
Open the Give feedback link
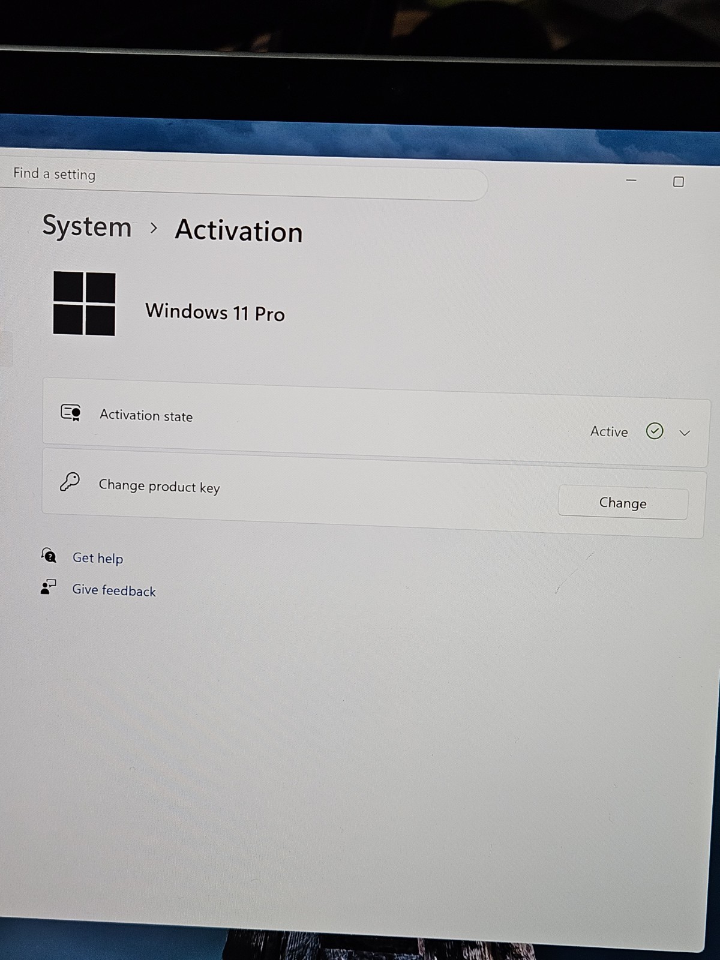(114, 590)
